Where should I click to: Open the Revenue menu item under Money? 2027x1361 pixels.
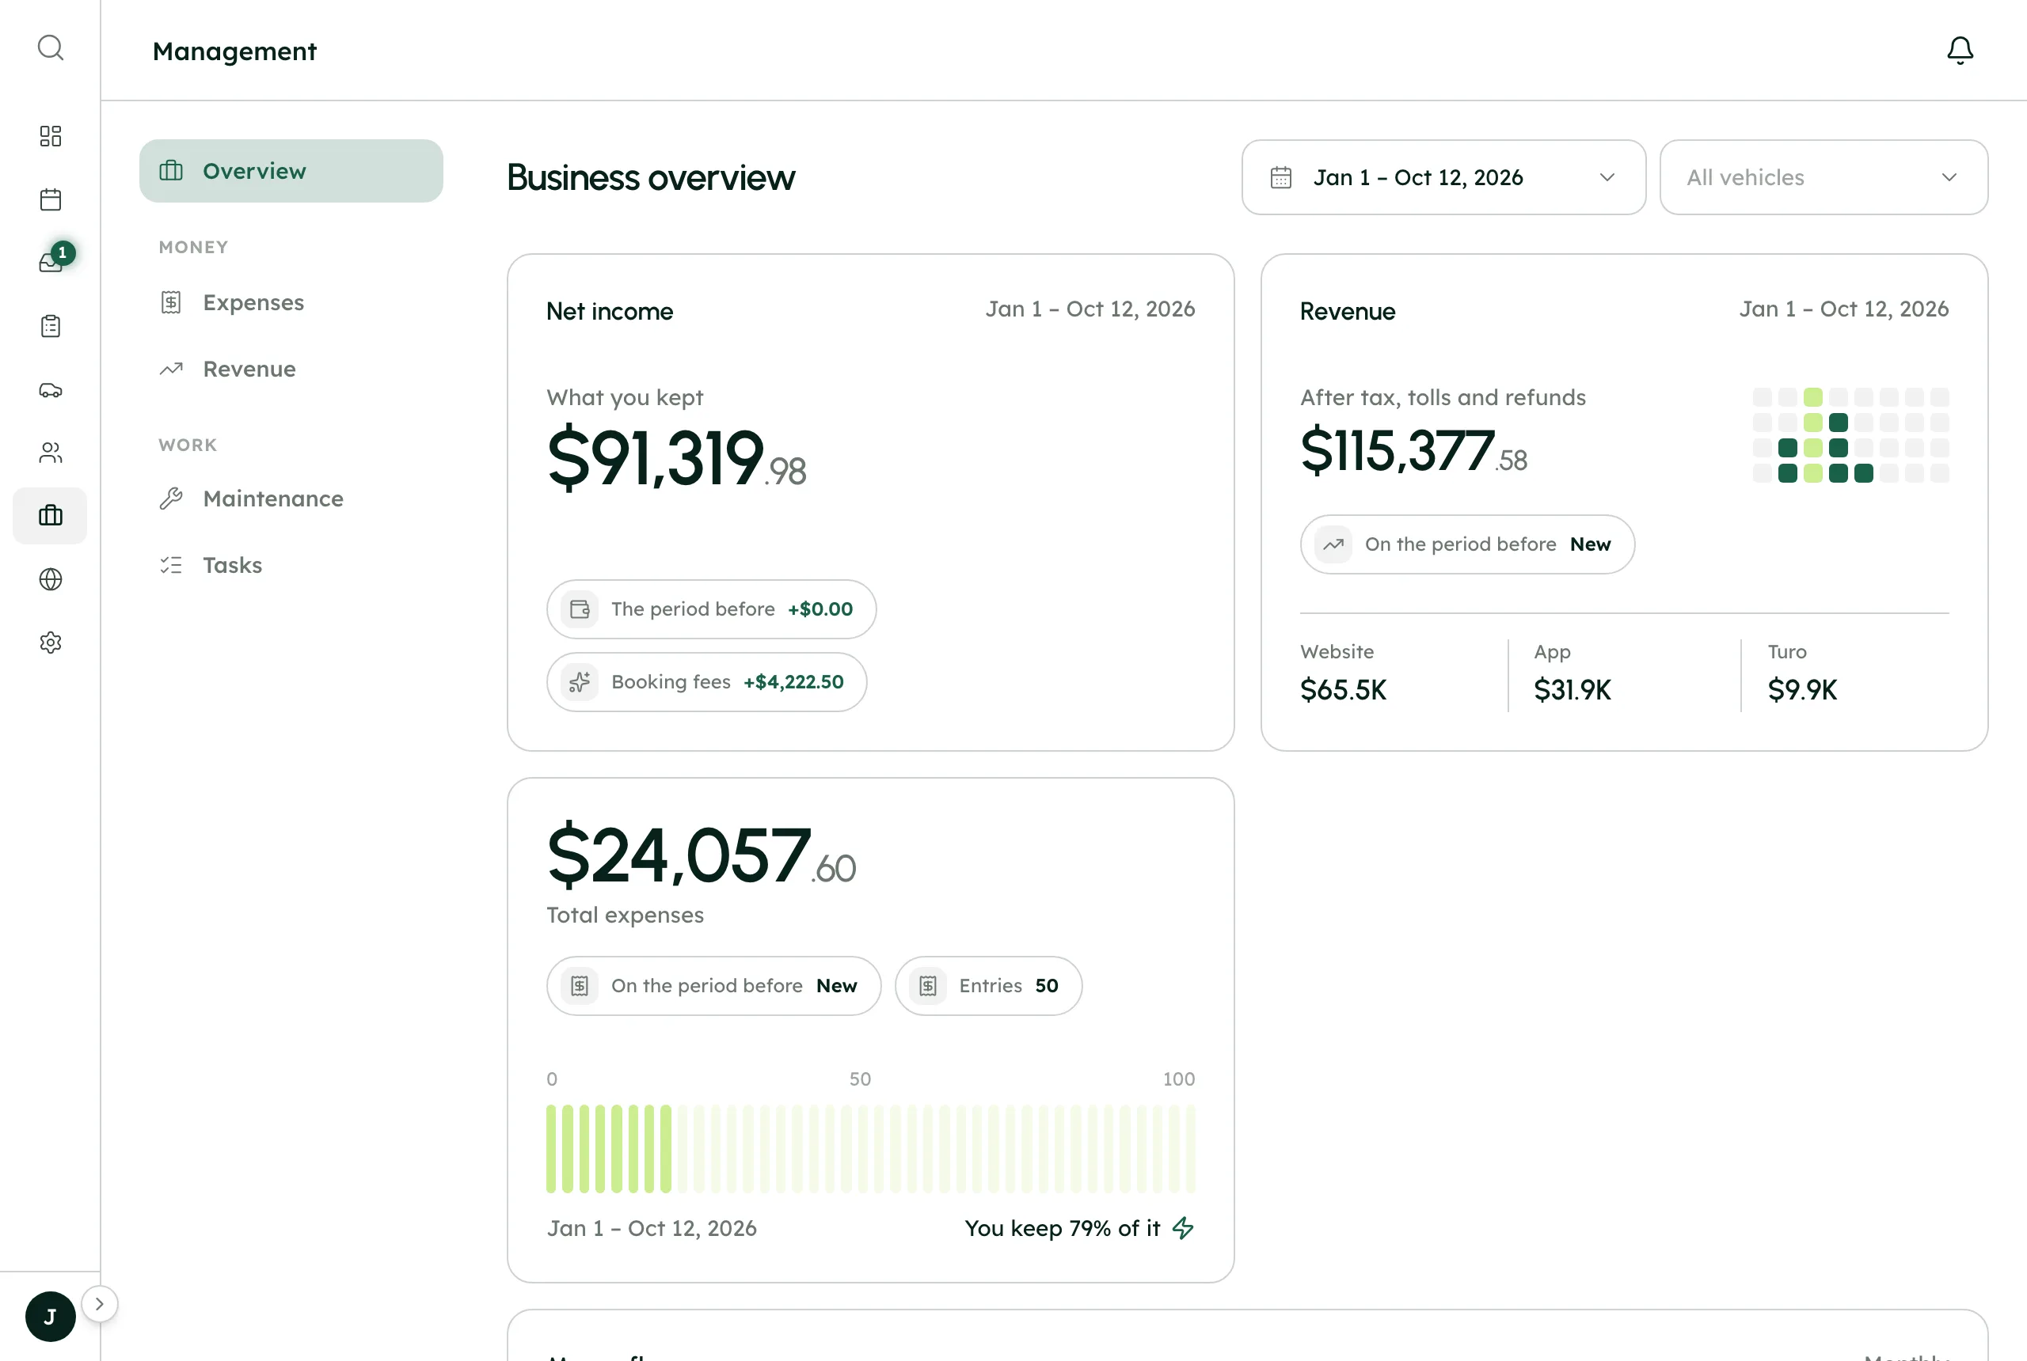pyautogui.click(x=291, y=369)
